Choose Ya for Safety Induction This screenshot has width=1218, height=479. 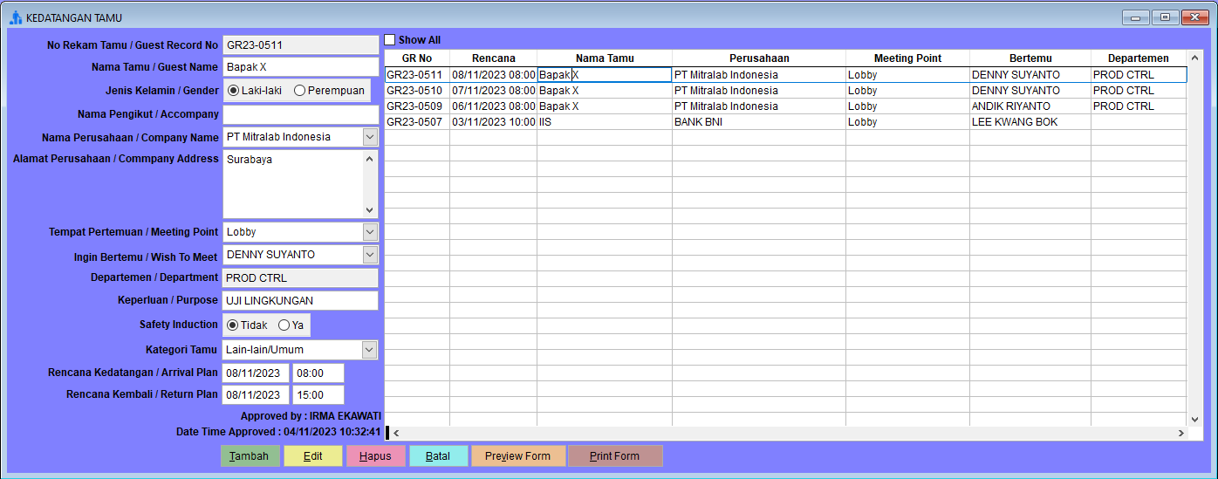pyautogui.click(x=284, y=325)
